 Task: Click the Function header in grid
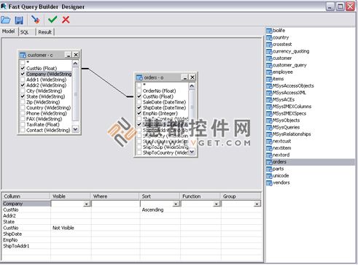pos(201,196)
